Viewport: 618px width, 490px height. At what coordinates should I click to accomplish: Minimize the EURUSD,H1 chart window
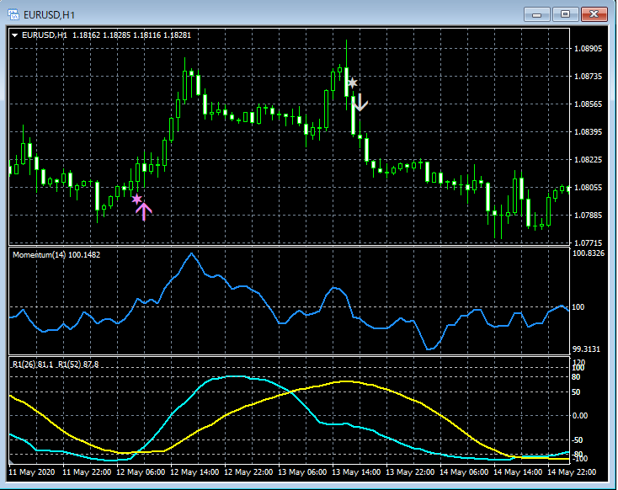click(539, 13)
